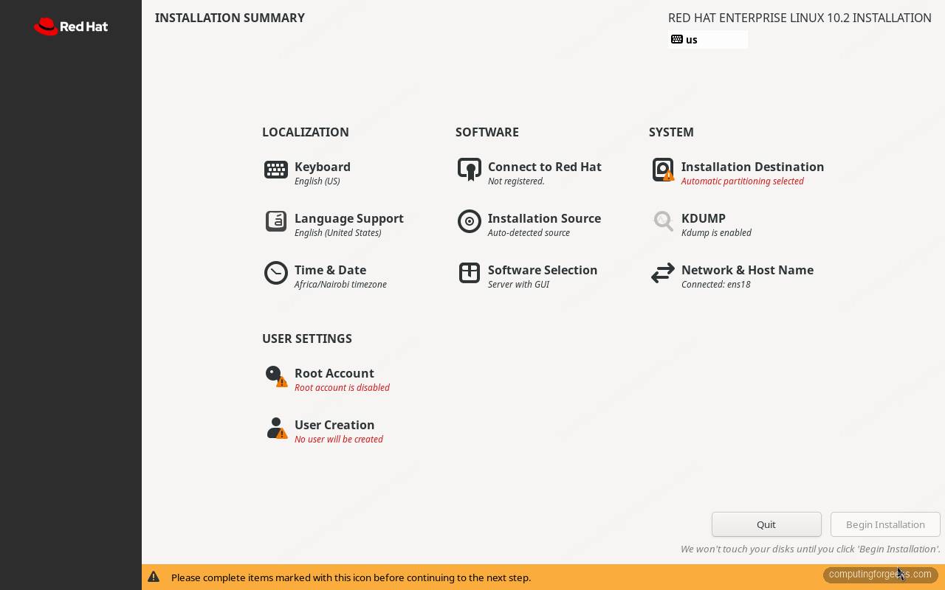
Task: Choose Software Selection title
Action: [543, 270]
